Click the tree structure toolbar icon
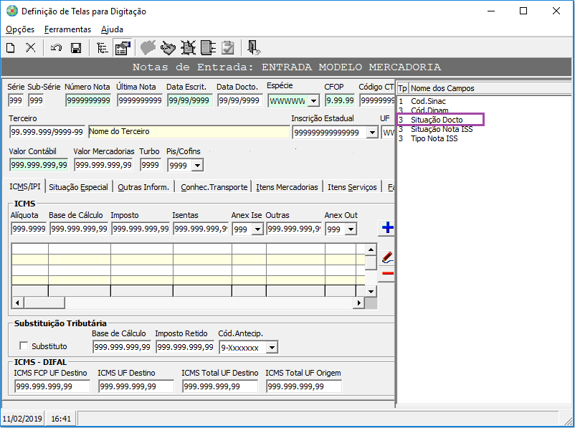Screen dimensions: 575x428 click(103, 48)
